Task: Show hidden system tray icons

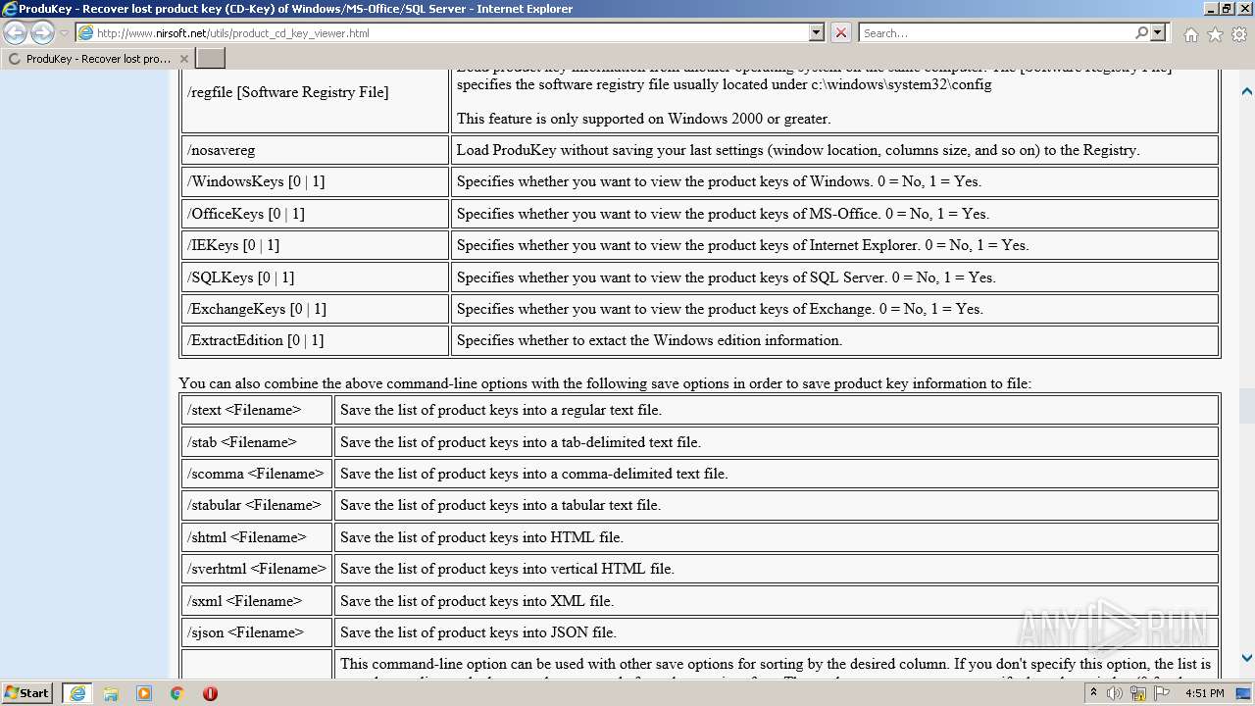Action: point(1093,693)
